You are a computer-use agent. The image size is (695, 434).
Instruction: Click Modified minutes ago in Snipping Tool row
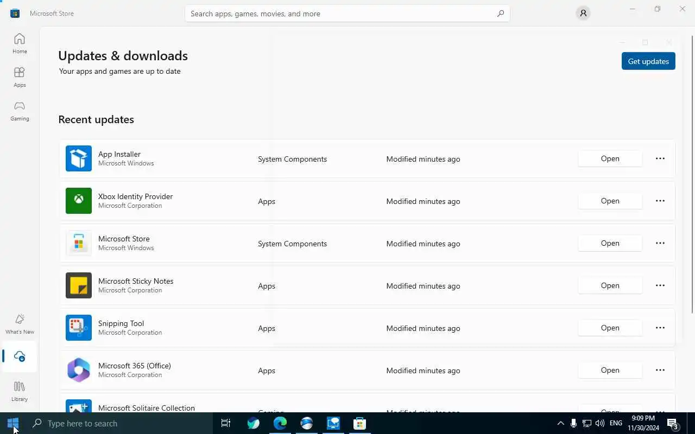423,328
